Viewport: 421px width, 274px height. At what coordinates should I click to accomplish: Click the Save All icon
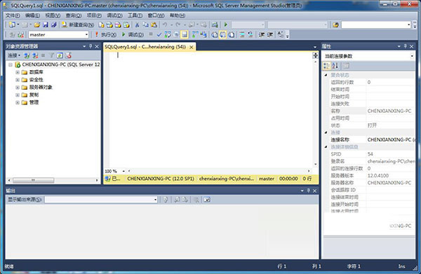click(x=54, y=25)
